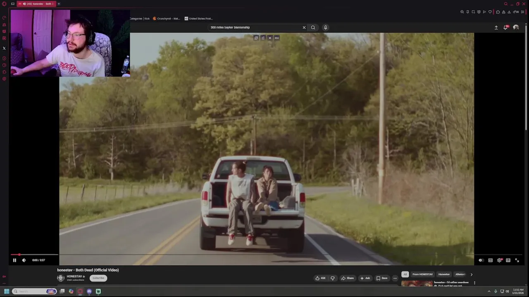The image size is (529, 297).
Task: Click the toolbar zoom-out magnifier icon
Action: pyautogui.click(x=462, y=12)
